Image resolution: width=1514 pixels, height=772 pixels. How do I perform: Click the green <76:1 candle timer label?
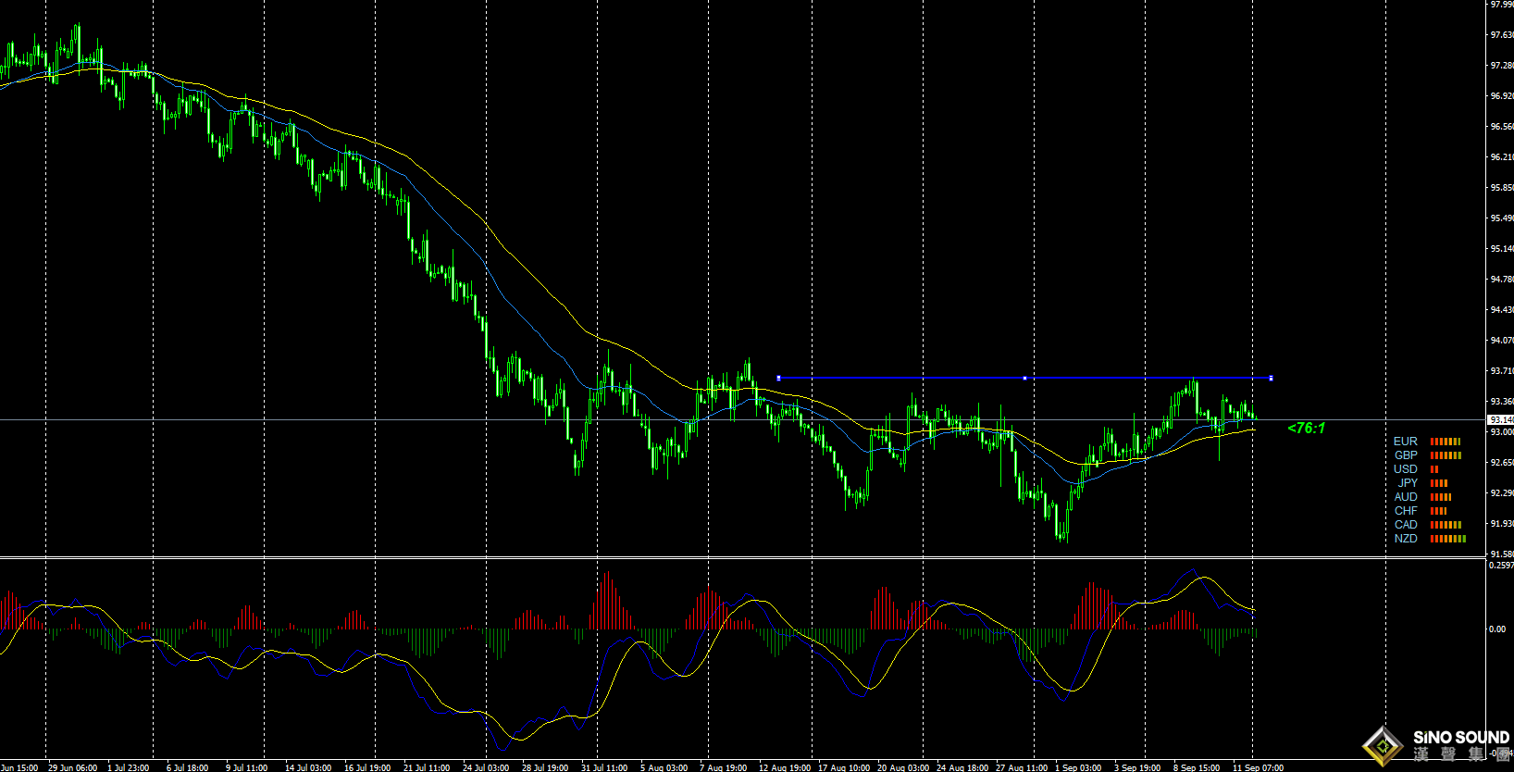click(x=1306, y=428)
